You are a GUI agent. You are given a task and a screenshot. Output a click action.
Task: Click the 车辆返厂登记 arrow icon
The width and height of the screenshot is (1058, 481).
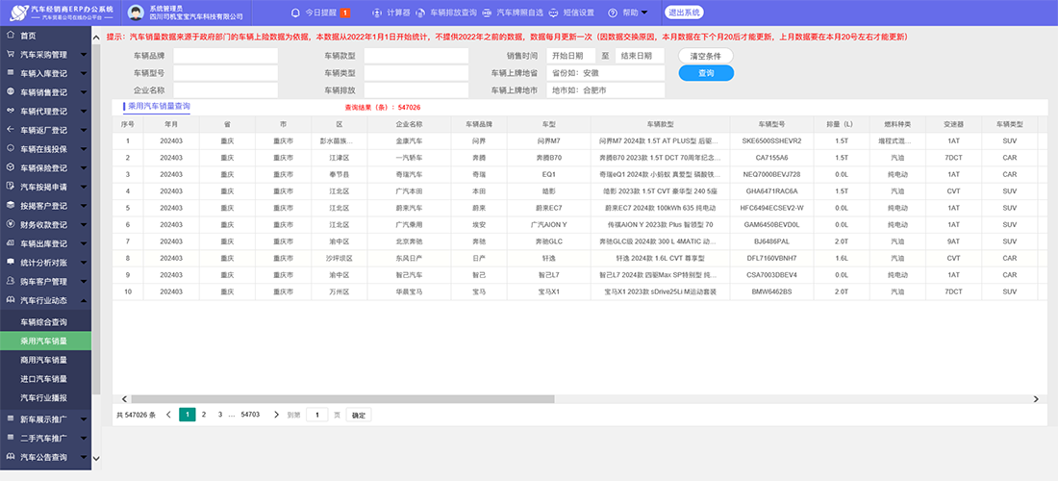click(x=11, y=130)
